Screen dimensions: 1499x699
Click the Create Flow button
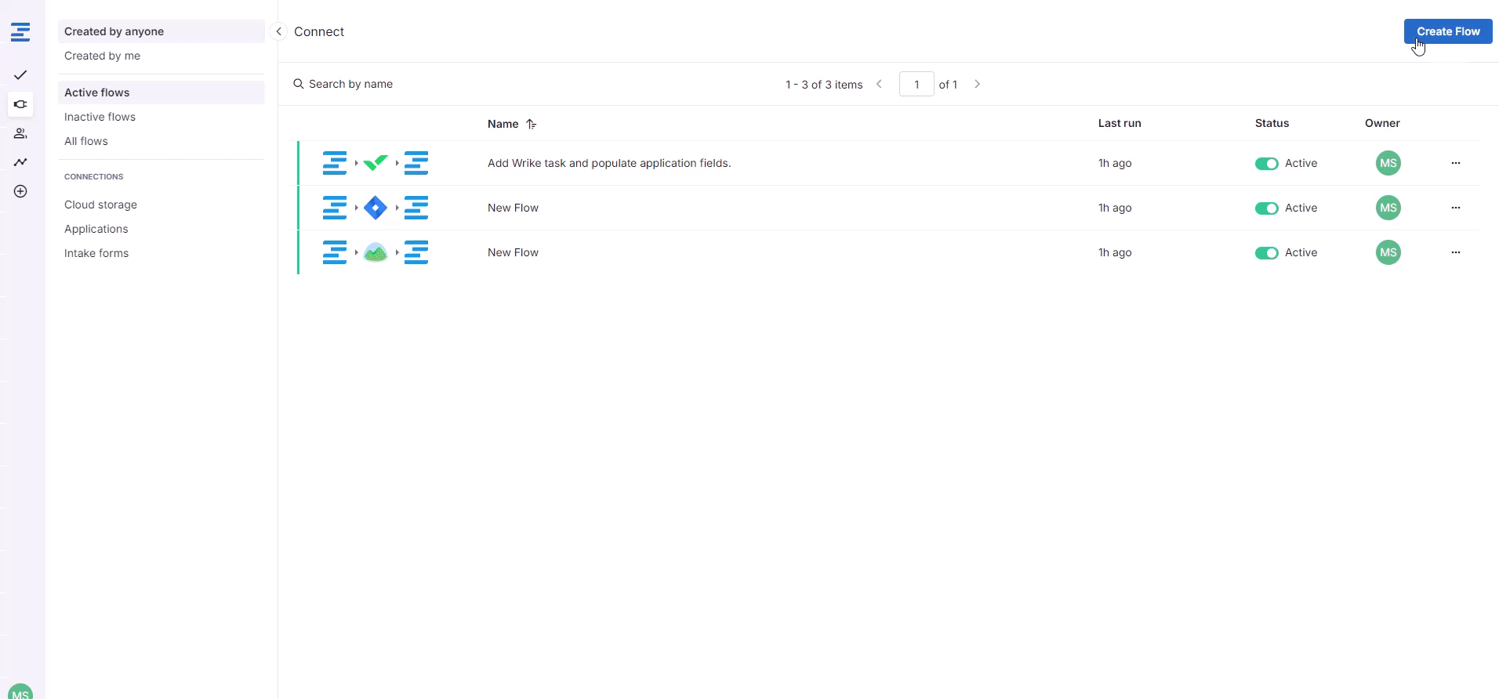pos(1447,31)
